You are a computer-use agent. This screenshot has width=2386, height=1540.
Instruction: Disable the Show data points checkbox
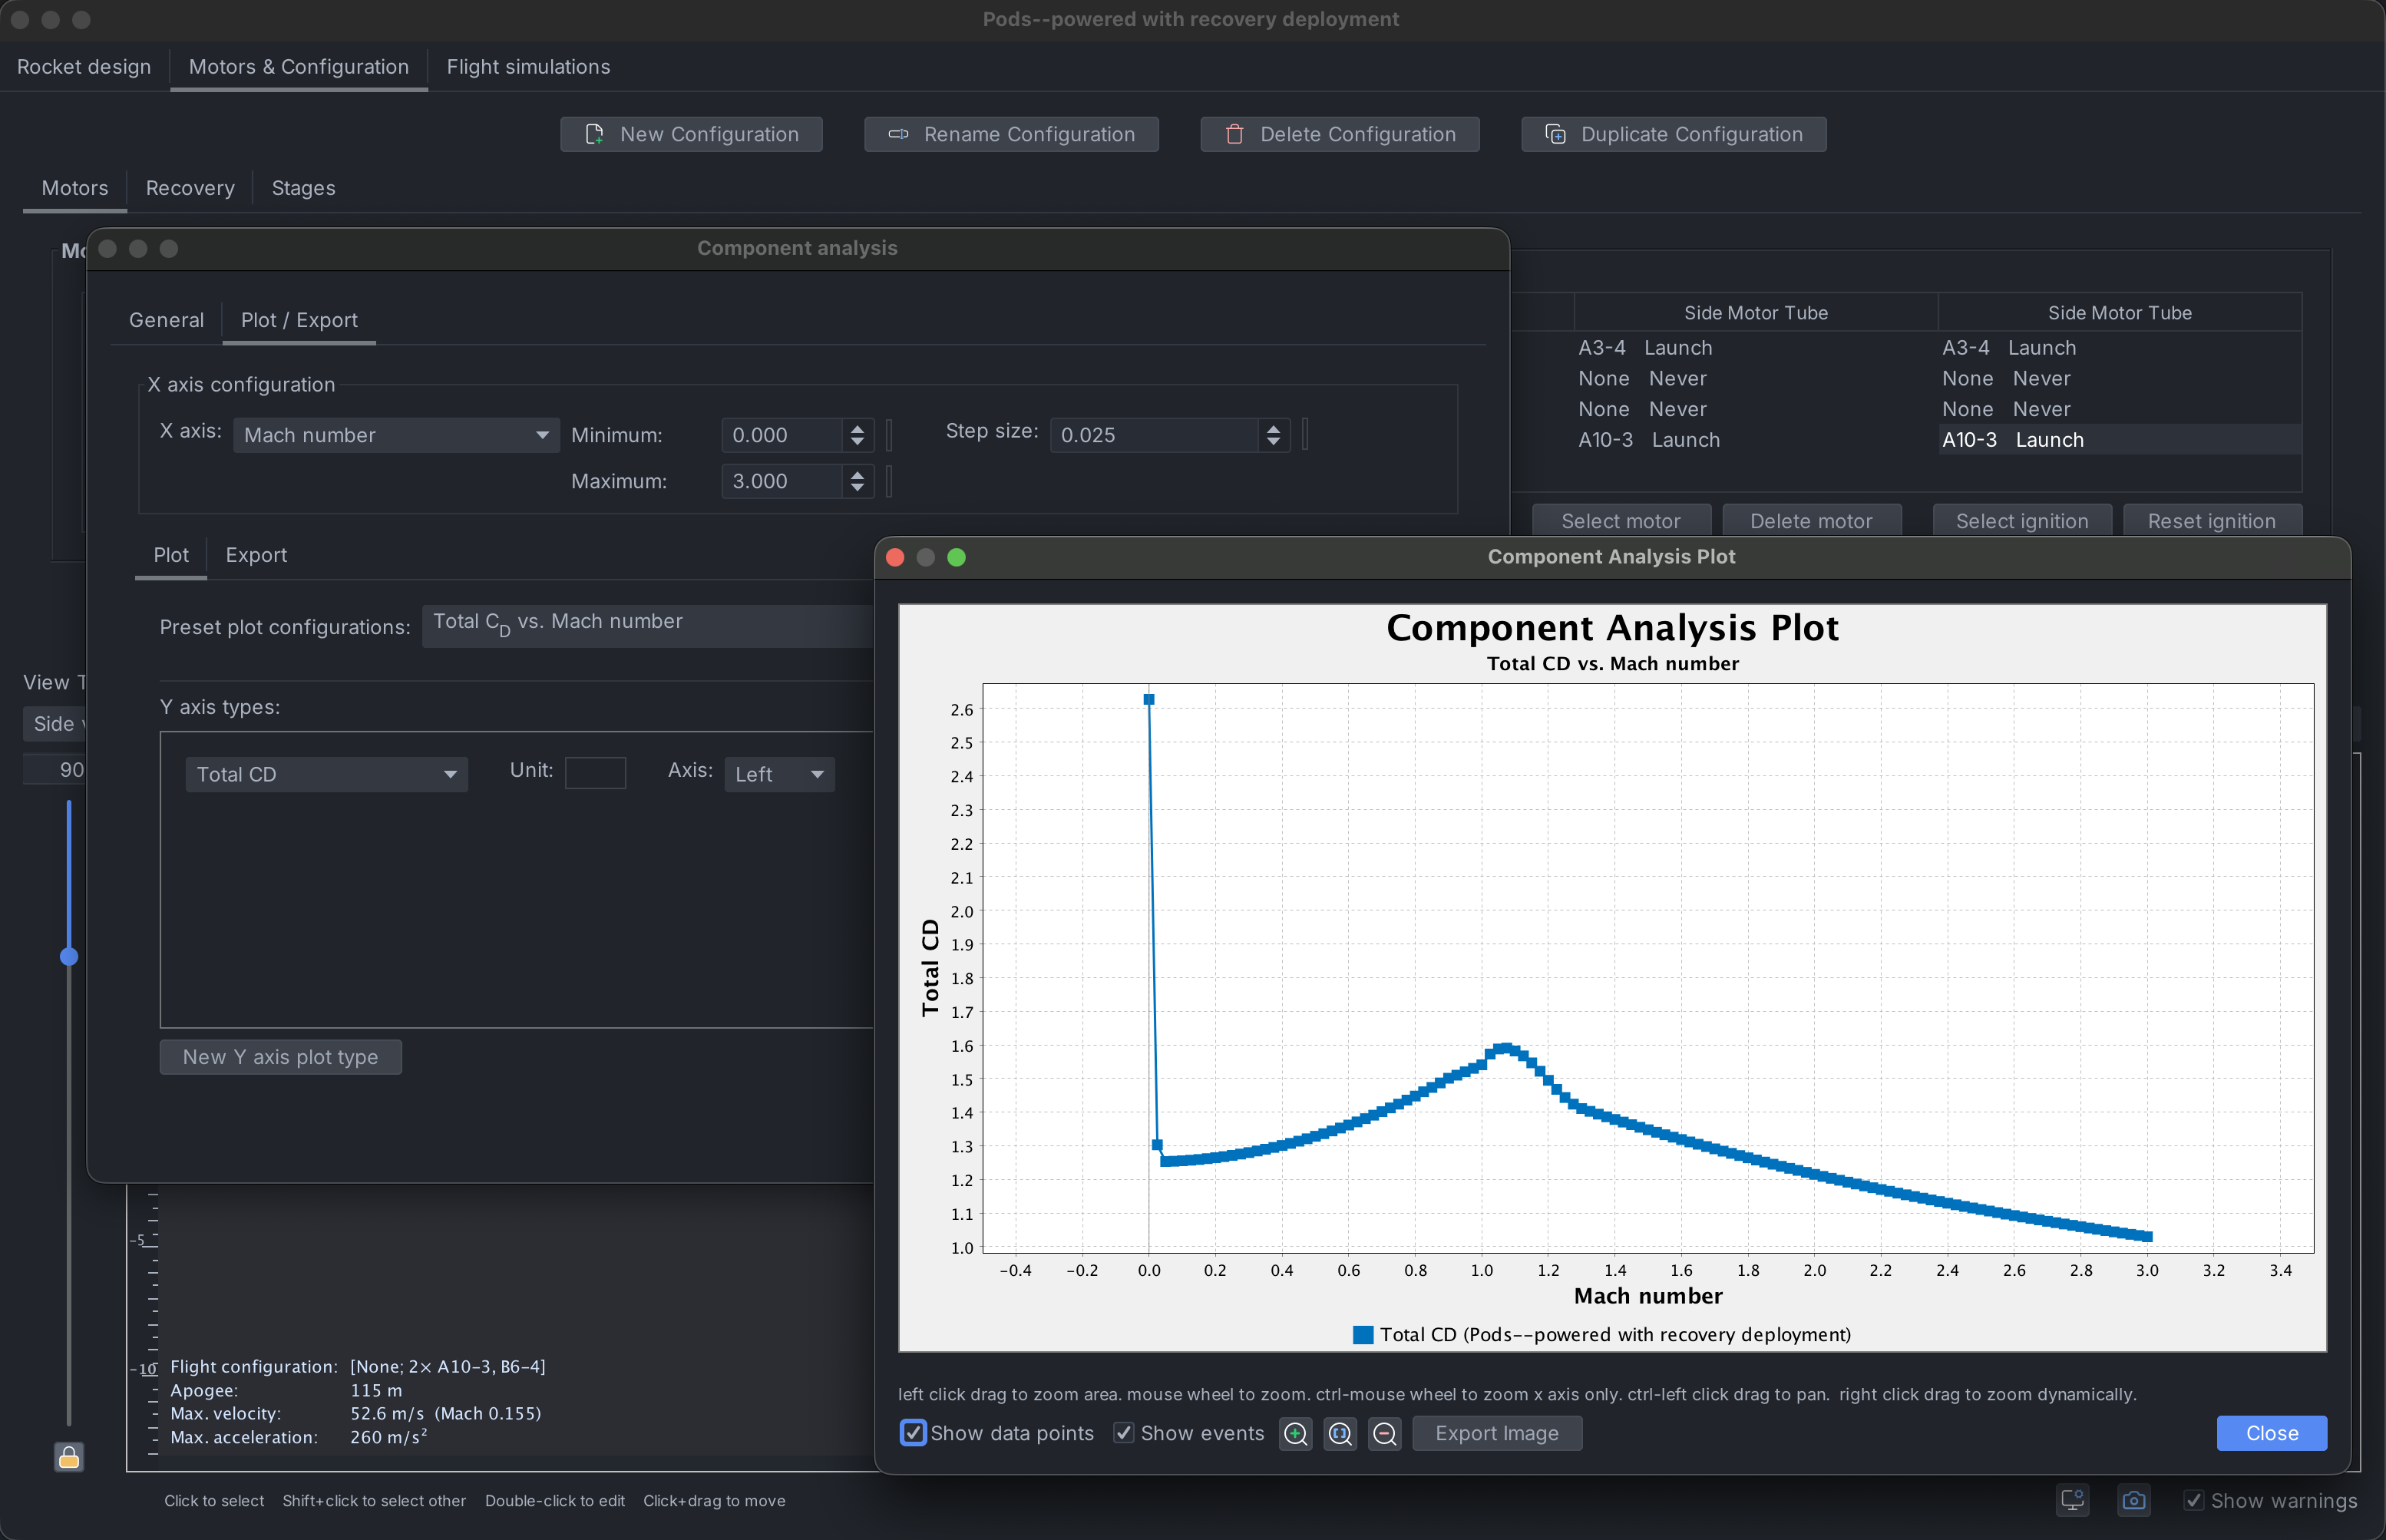click(x=913, y=1433)
